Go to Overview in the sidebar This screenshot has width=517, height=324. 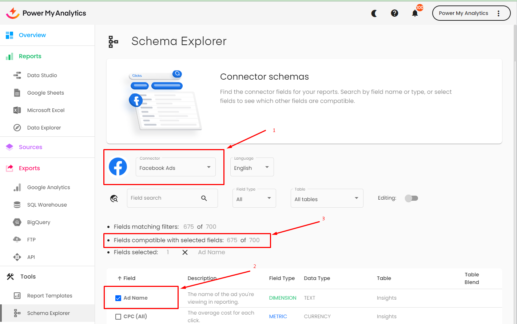tap(32, 35)
